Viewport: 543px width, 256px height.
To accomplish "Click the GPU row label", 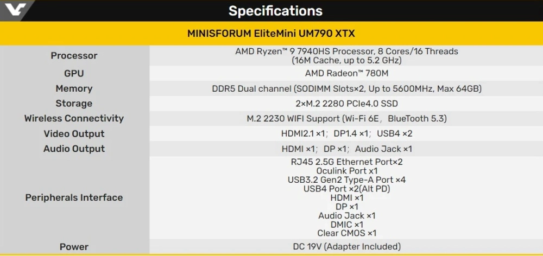I will click(74, 73).
